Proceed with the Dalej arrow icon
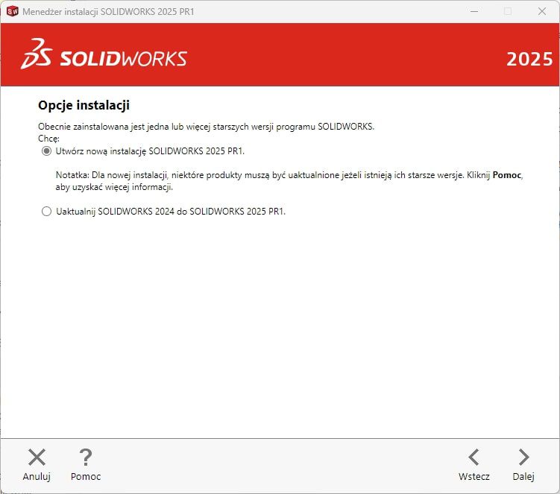The image size is (560, 494). [x=523, y=457]
